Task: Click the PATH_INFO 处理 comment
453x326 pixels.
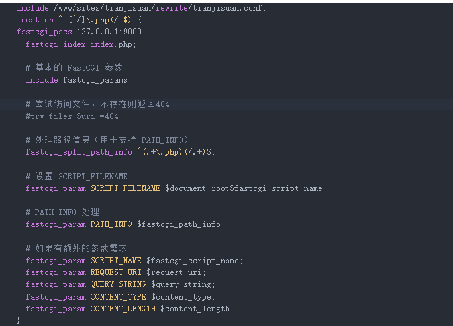Action: point(62,212)
